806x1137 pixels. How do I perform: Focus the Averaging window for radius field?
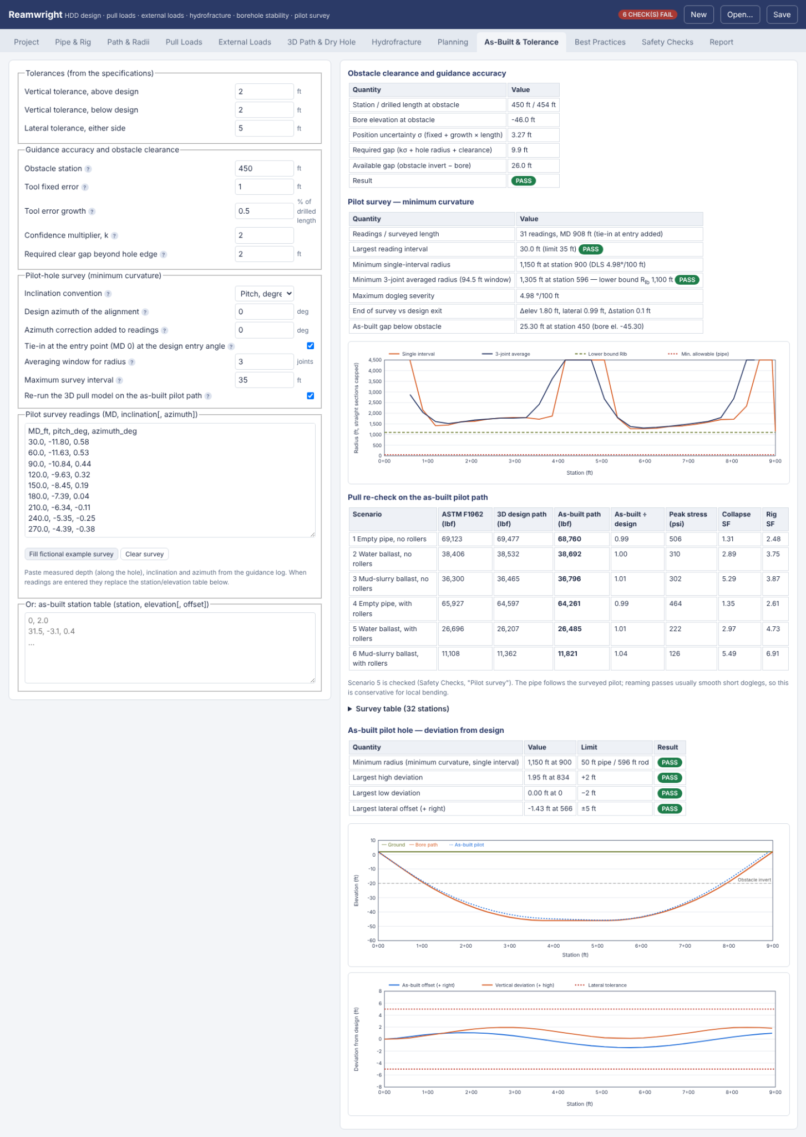click(x=265, y=361)
